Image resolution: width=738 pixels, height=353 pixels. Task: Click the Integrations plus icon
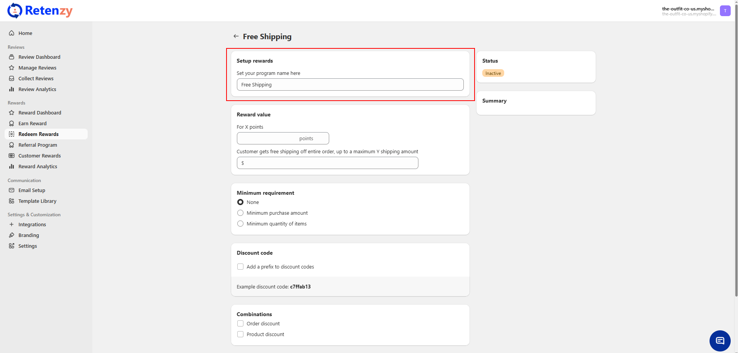[12, 224]
